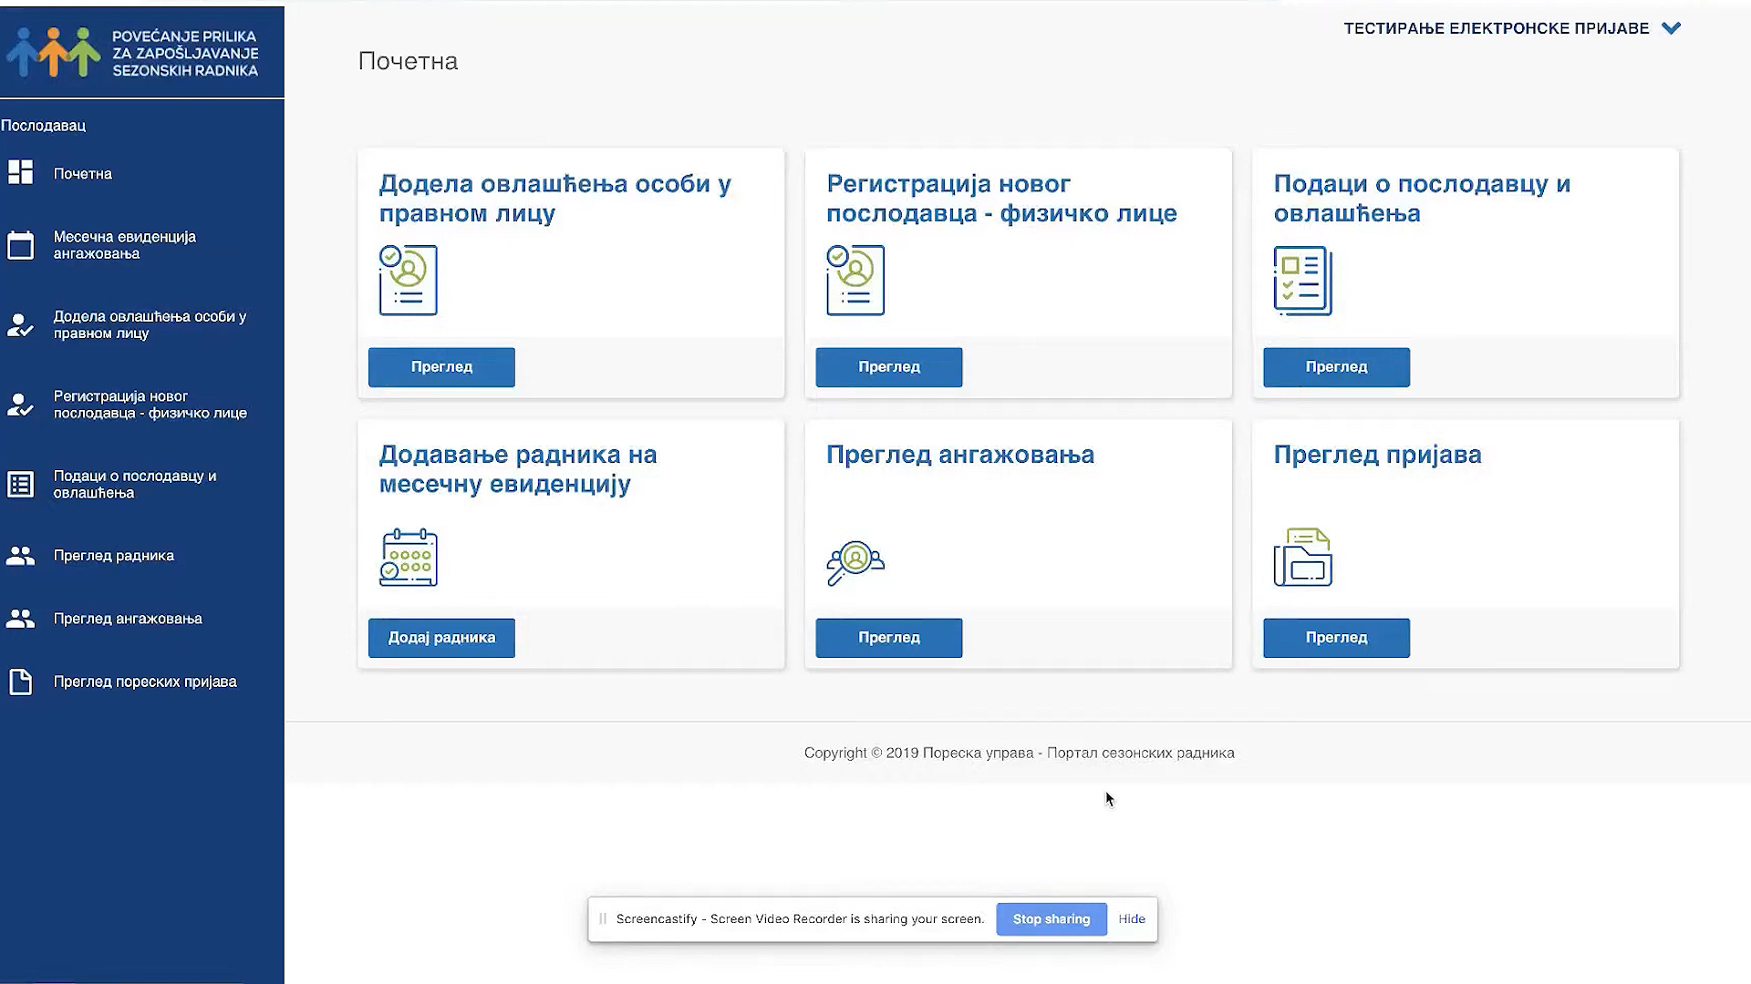Click the new employer registration icon
The image size is (1751, 984).
pyautogui.click(x=854, y=279)
